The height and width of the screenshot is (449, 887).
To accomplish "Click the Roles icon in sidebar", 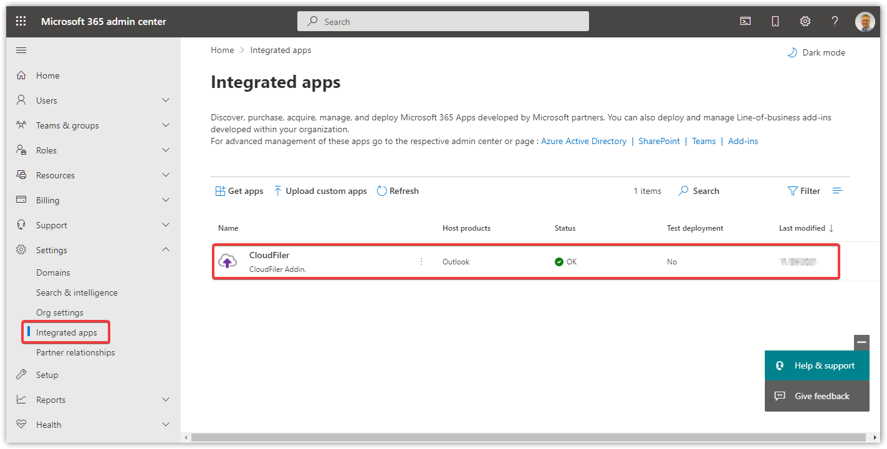I will (x=21, y=150).
